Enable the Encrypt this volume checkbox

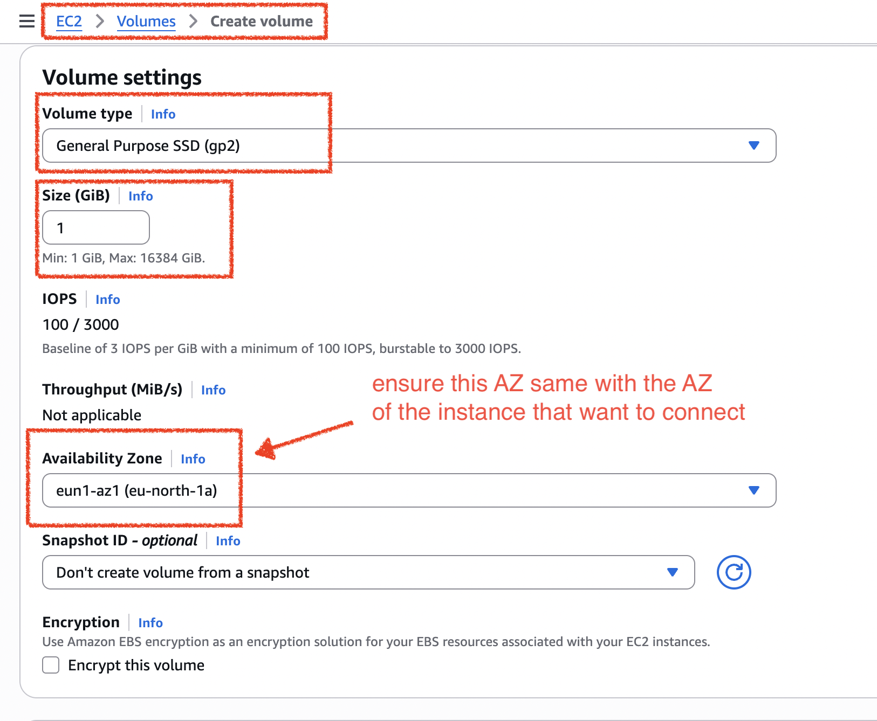point(50,665)
